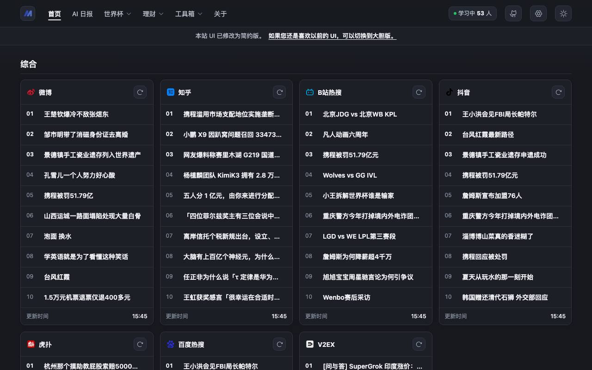Open 微博 item 台风红霞
Screen dimensions: 592x370
tap(87, 277)
